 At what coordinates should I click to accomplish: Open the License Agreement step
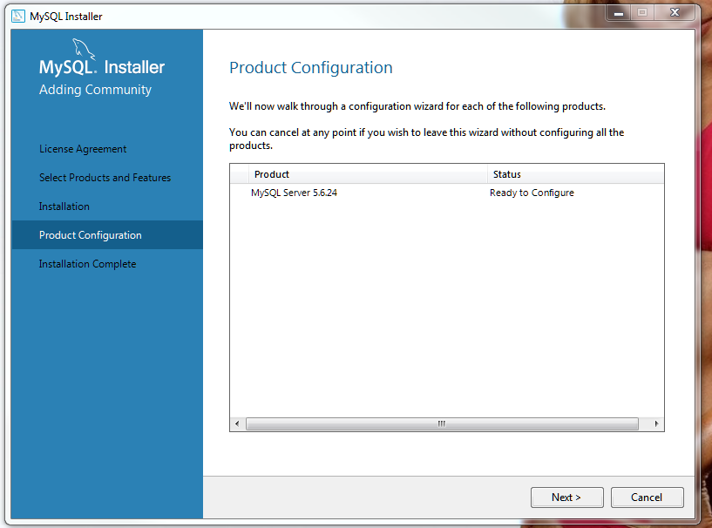[x=83, y=149]
